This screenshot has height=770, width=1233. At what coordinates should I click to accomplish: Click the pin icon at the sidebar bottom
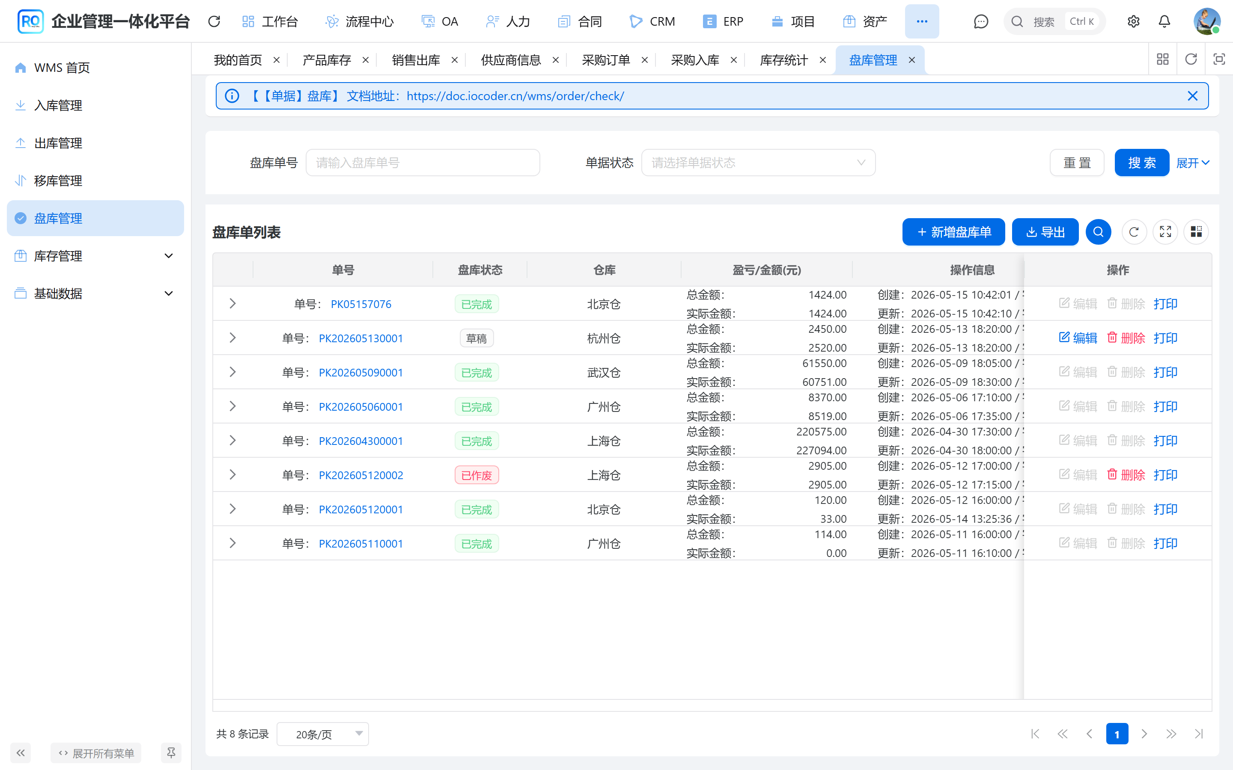[x=171, y=753]
